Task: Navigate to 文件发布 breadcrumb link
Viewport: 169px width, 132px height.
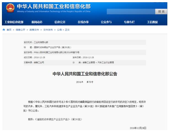Action: point(48,30)
